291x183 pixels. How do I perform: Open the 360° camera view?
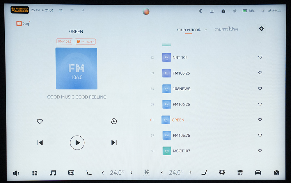coord(240,173)
